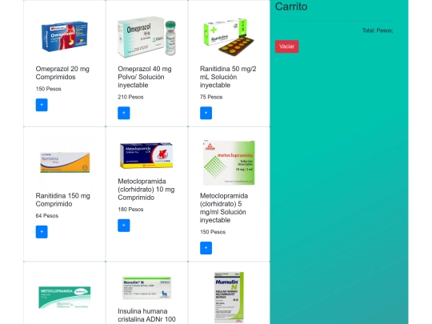This screenshot has height=324, width=432.
Task: Open the Novolin N insulin box image
Action: pyautogui.click(x=146, y=288)
